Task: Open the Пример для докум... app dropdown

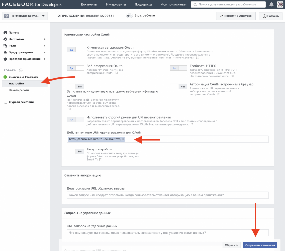Action: [x=25, y=16]
